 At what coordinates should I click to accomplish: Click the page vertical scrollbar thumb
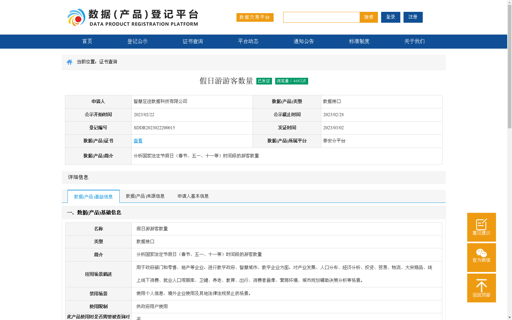pos(509,67)
